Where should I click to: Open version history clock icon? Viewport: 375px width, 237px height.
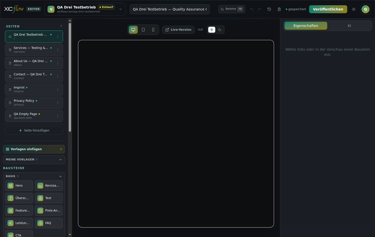(269, 9)
